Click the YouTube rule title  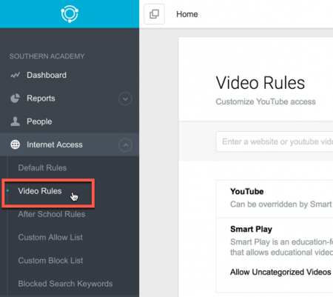pyautogui.click(x=247, y=192)
